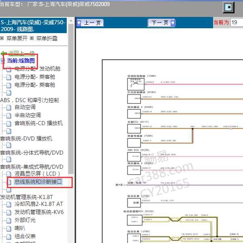Click page icon beside 外部灯光

coord(9,220)
